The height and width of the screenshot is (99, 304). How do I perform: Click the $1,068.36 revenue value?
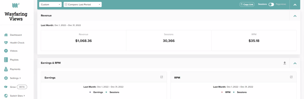click(84, 41)
